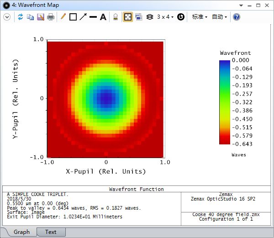Viewport: 274px width, 238px height.
Task: Pick the line drawing tool
Action: 93,17
